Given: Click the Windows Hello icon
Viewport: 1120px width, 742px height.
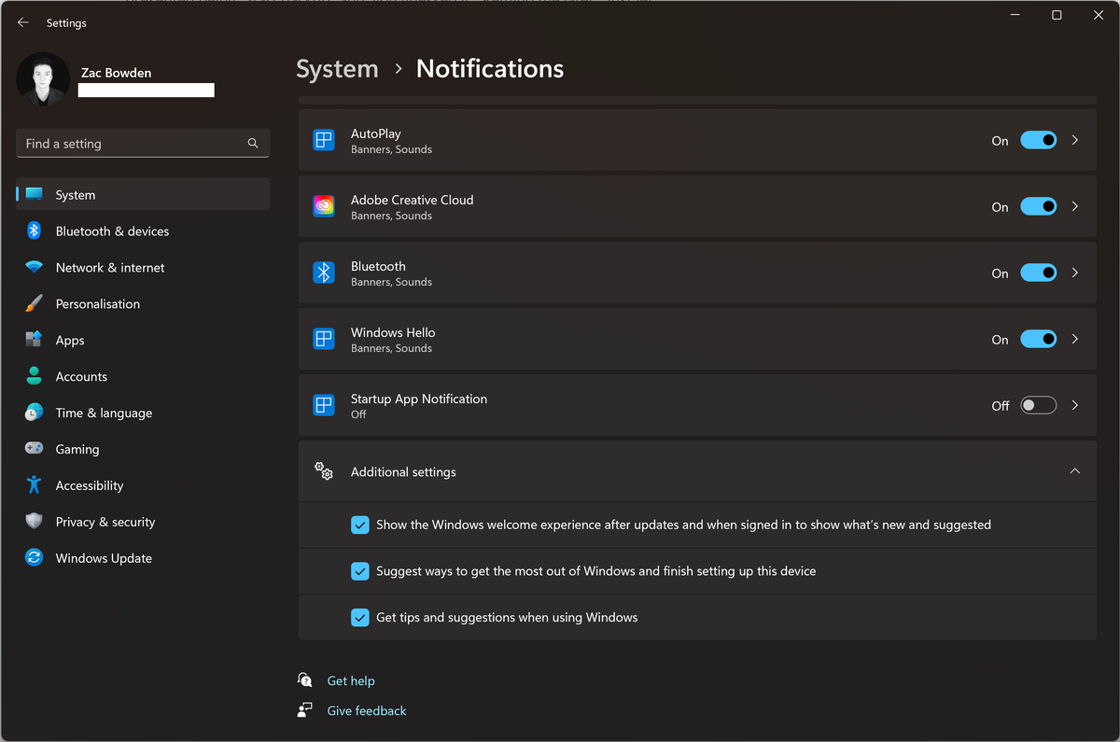Looking at the screenshot, I should 323,339.
